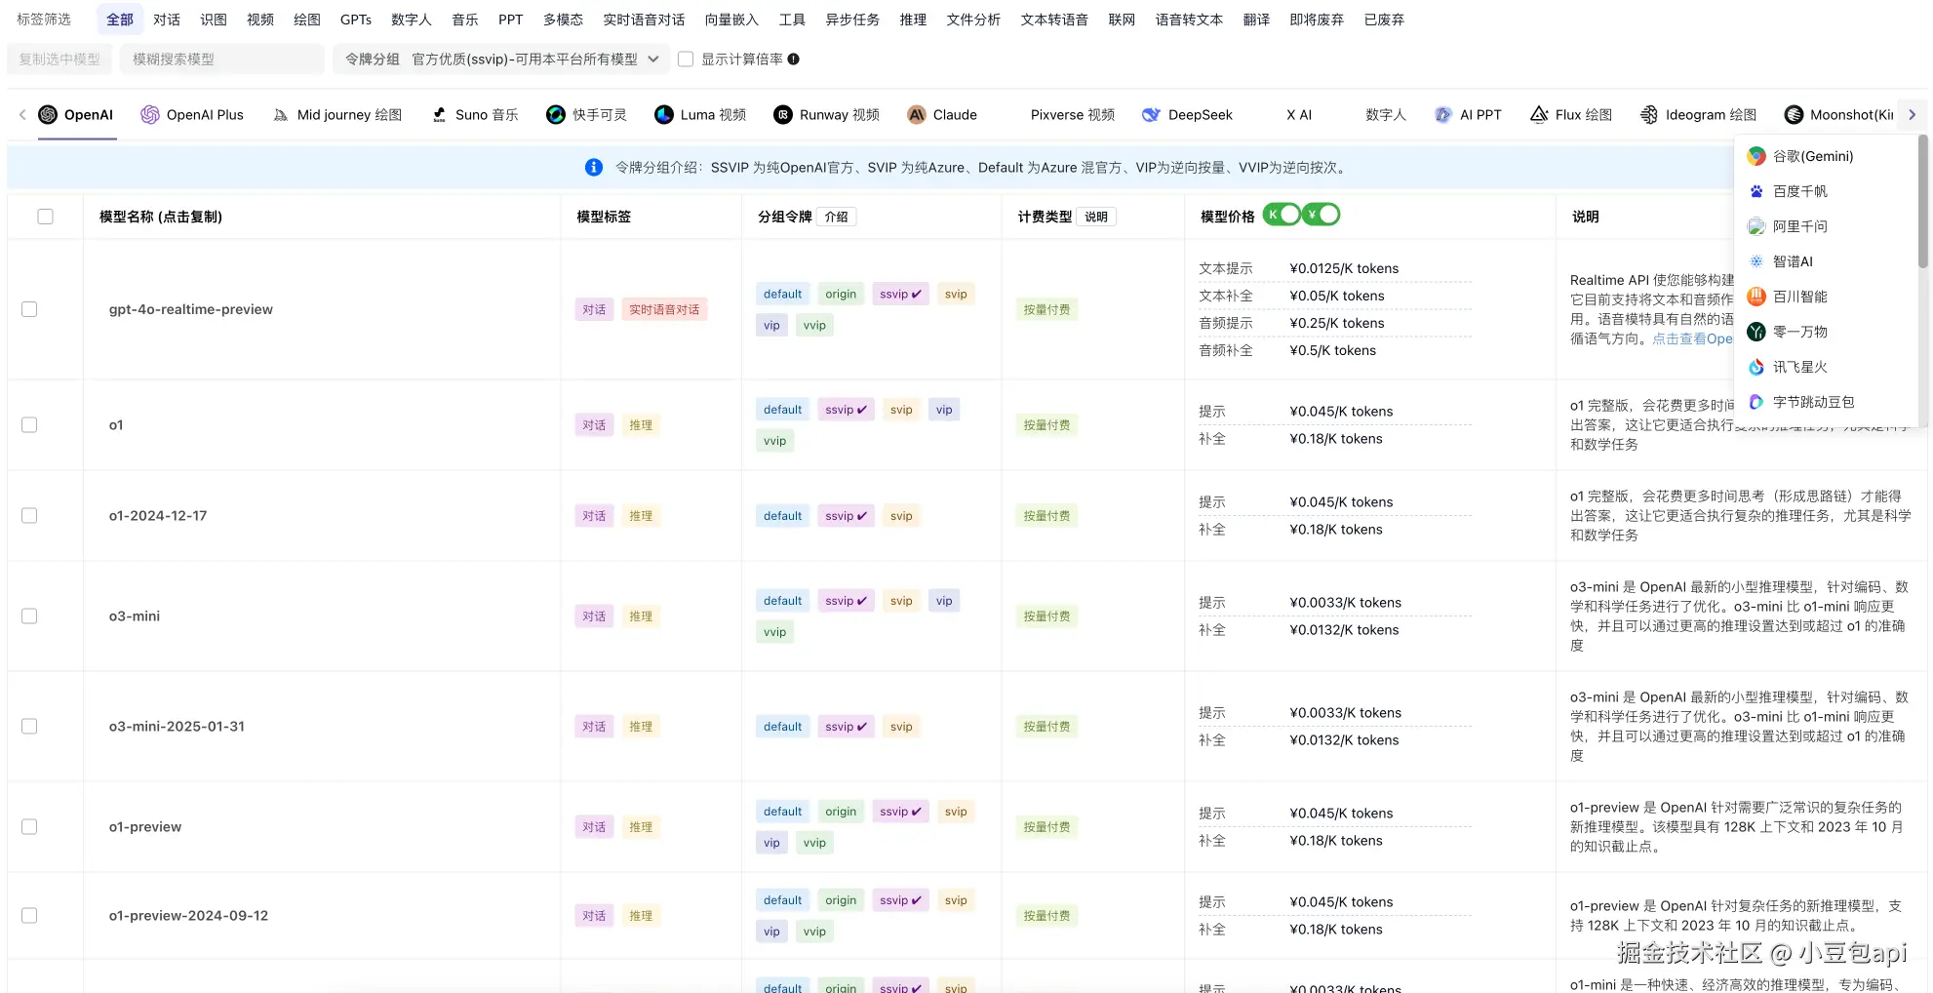This screenshot has height=993, width=1933.
Task: Choose the Midjourney drawing provider icon
Action: 281,115
